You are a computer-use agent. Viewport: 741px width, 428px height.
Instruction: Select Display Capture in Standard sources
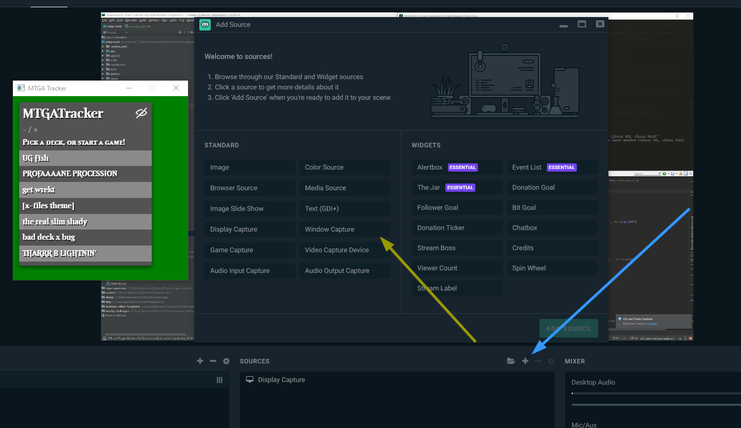click(x=250, y=230)
